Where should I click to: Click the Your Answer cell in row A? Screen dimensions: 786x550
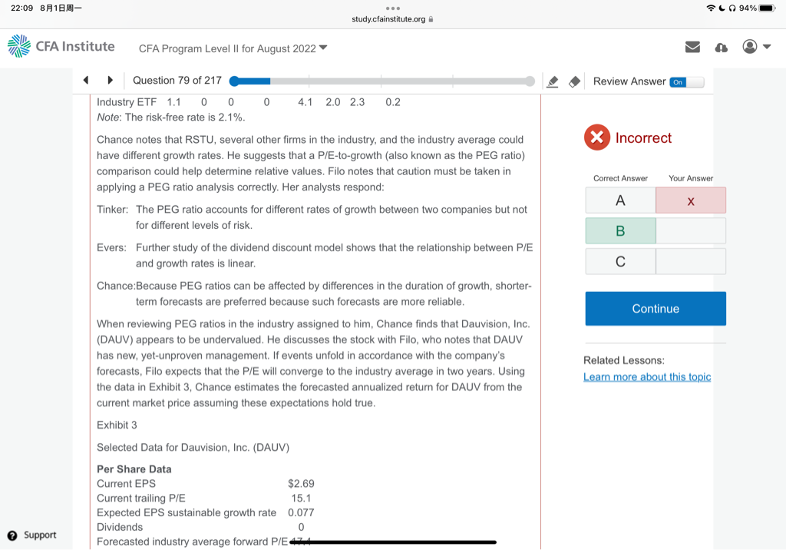(x=690, y=200)
